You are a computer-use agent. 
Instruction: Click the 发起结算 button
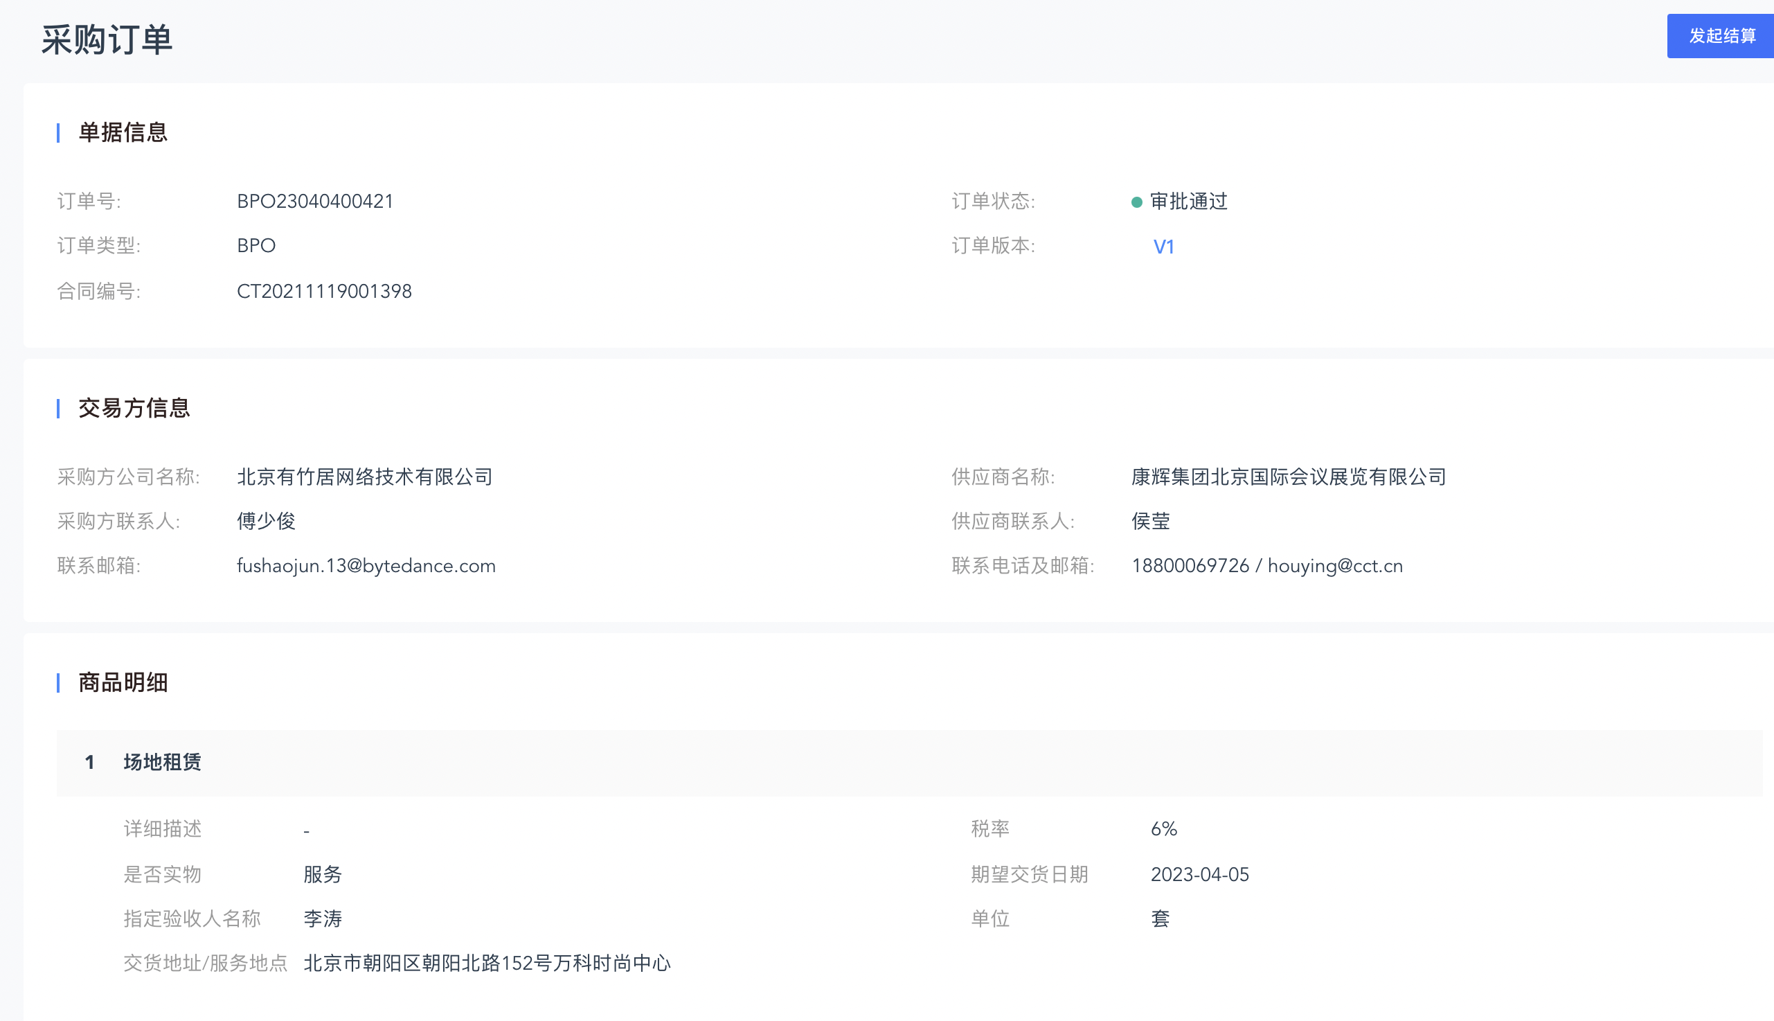[x=1721, y=36]
